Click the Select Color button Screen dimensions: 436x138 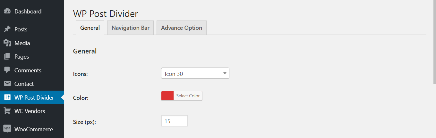[x=188, y=96]
